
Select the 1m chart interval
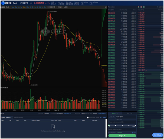[16, 7]
